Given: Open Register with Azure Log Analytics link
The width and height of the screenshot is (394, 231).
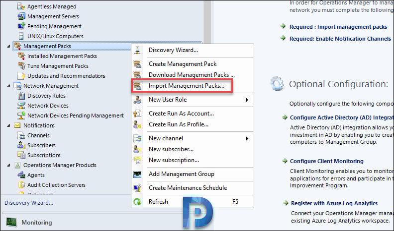Looking at the screenshot, I should pyautogui.click(x=334, y=203).
